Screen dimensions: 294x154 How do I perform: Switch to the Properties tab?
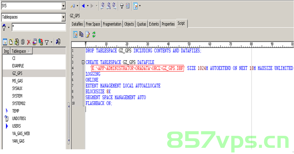pyautogui.click(x=168, y=24)
